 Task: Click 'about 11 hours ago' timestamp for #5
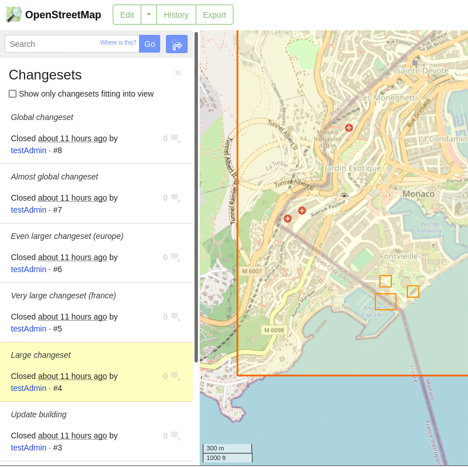[x=72, y=317]
